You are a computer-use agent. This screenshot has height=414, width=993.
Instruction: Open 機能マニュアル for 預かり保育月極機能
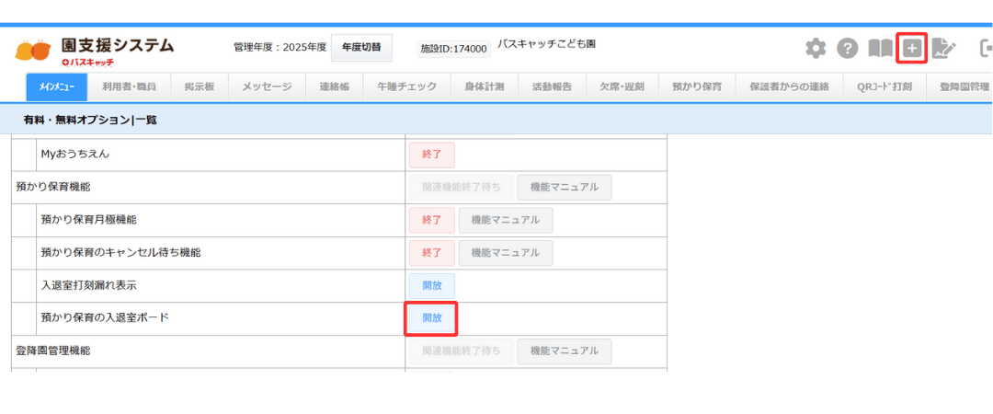[507, 220]
